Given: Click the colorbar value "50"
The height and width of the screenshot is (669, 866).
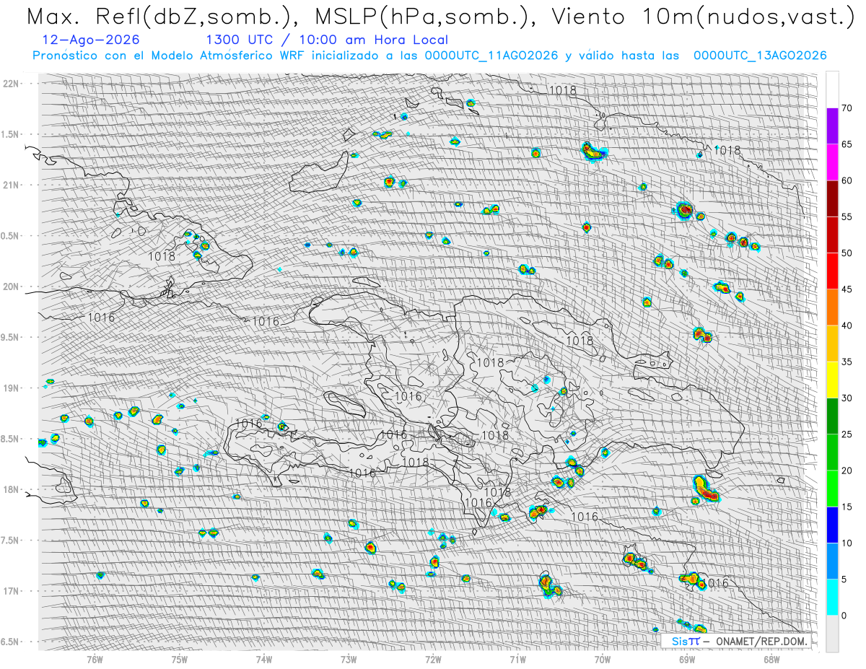Looking at the screenshot, I should pos(847,253).
